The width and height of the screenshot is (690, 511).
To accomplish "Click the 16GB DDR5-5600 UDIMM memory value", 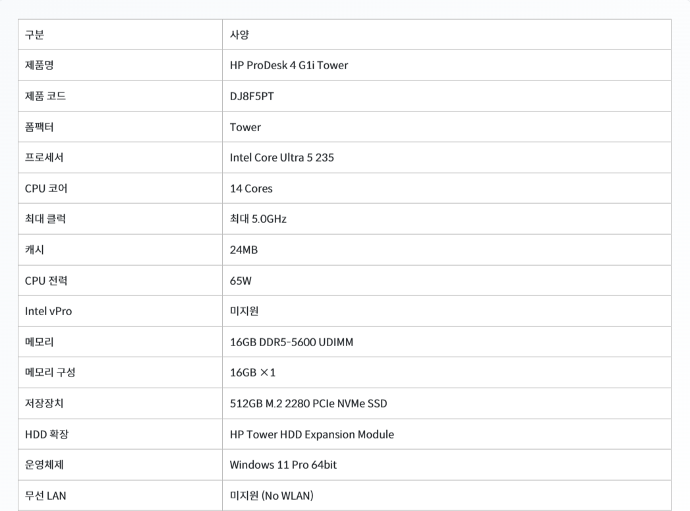I will [291, 342].
